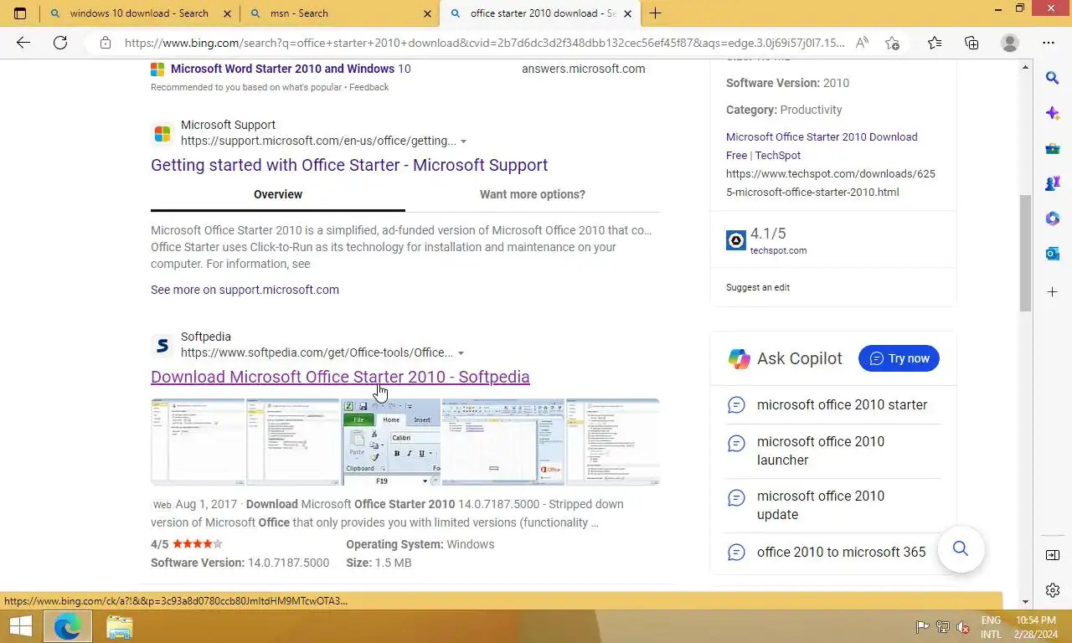This screenshot has width=1072, height=643.
Task: Click ENG INTL language indicator
Action: 991,626
